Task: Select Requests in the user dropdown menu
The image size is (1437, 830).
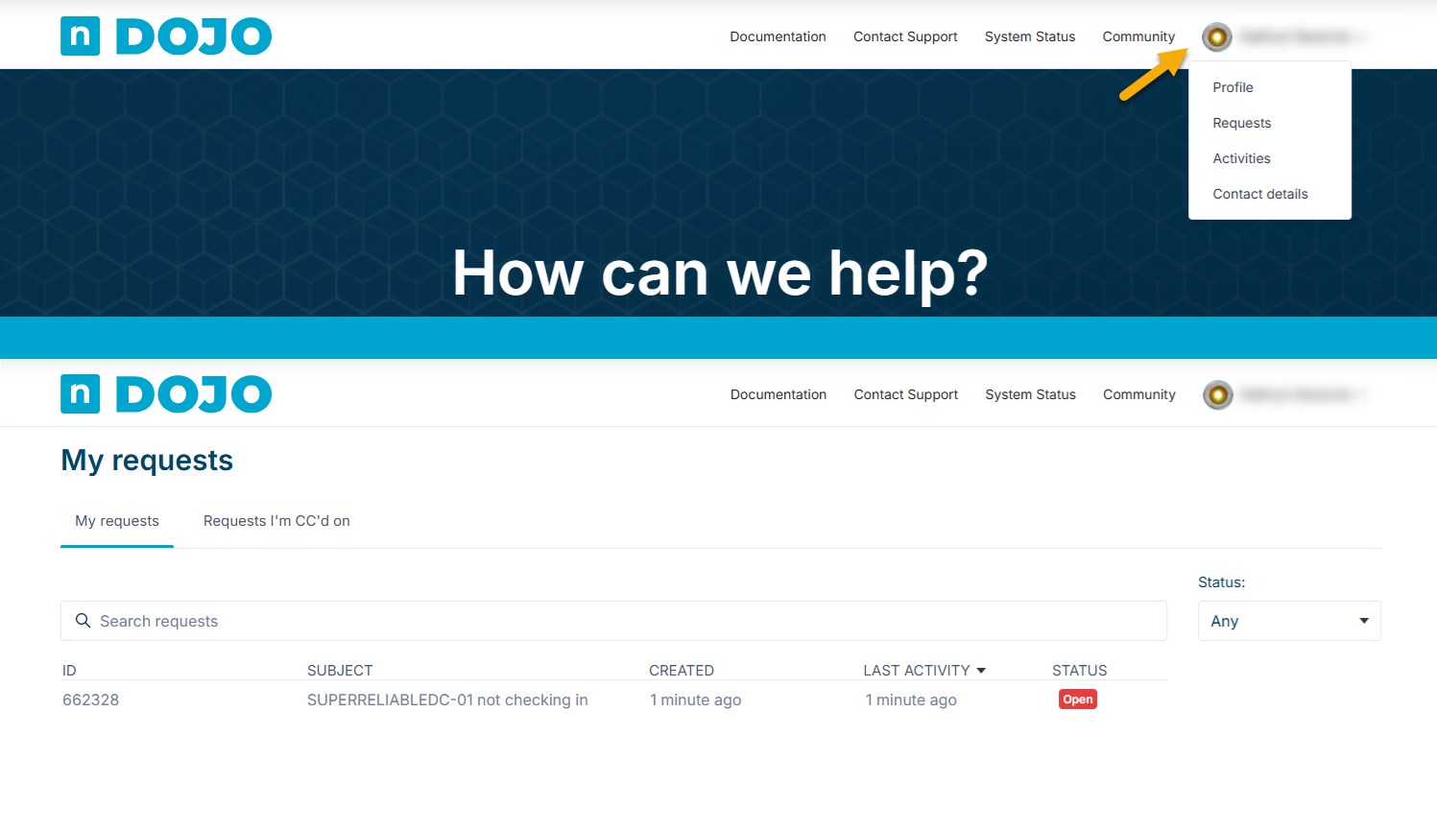Action: click(1241, 123)
